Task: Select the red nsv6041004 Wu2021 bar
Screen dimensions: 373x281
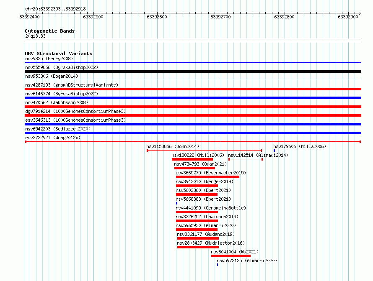Action: coord(231,256)
